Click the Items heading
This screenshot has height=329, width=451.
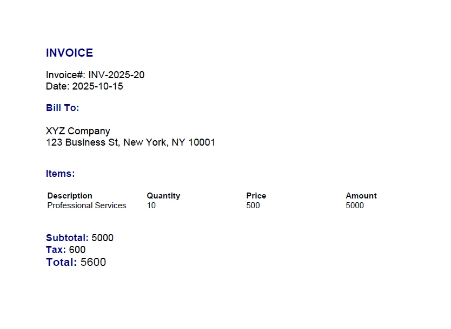(x=61, y=174)
